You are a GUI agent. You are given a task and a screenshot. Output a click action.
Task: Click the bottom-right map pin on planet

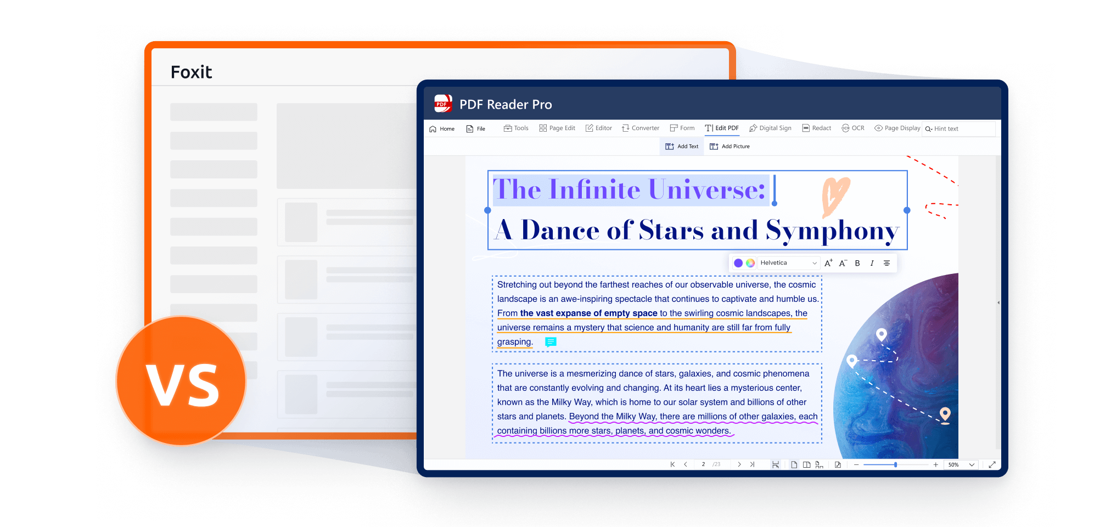click(x=945, y=416)
